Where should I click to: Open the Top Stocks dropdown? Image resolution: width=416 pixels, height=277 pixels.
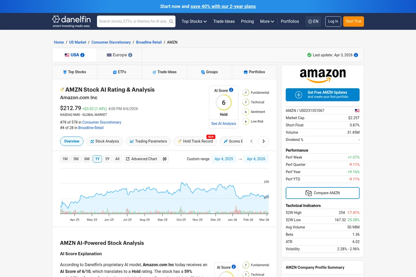pos(194,21)
